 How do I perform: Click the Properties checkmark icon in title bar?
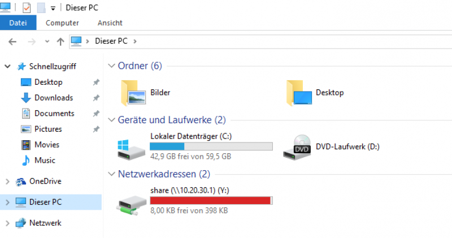(x=27, y=8)
